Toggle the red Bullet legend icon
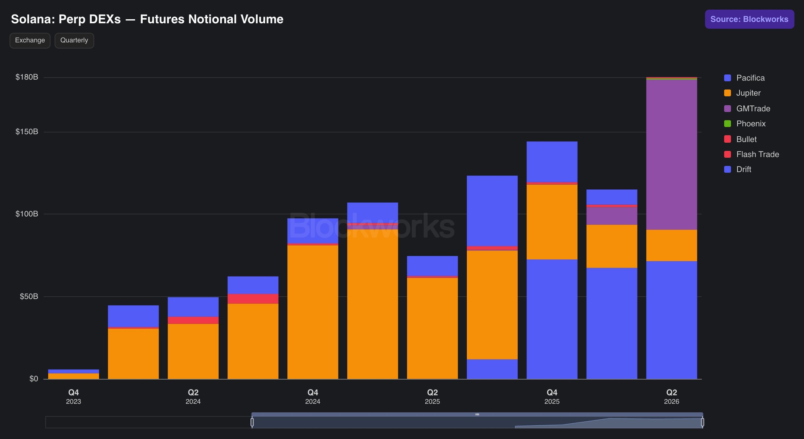Image resolution: width=804 pixels, height=439 pixels. [727, 139]
